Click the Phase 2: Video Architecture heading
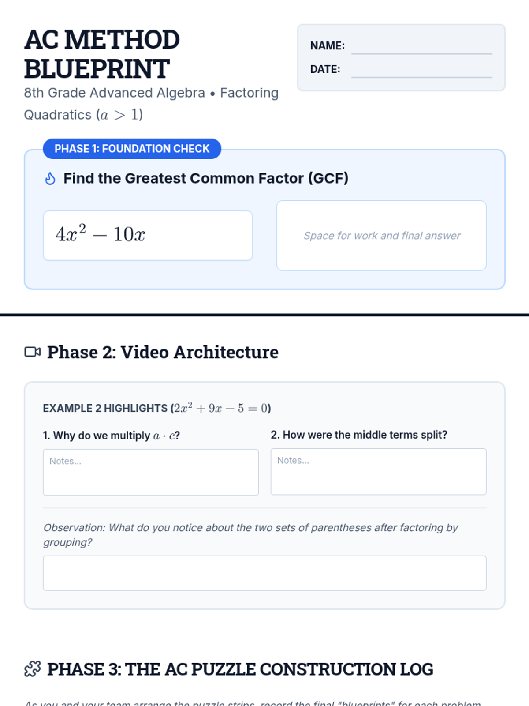 [x=163, y=352]
